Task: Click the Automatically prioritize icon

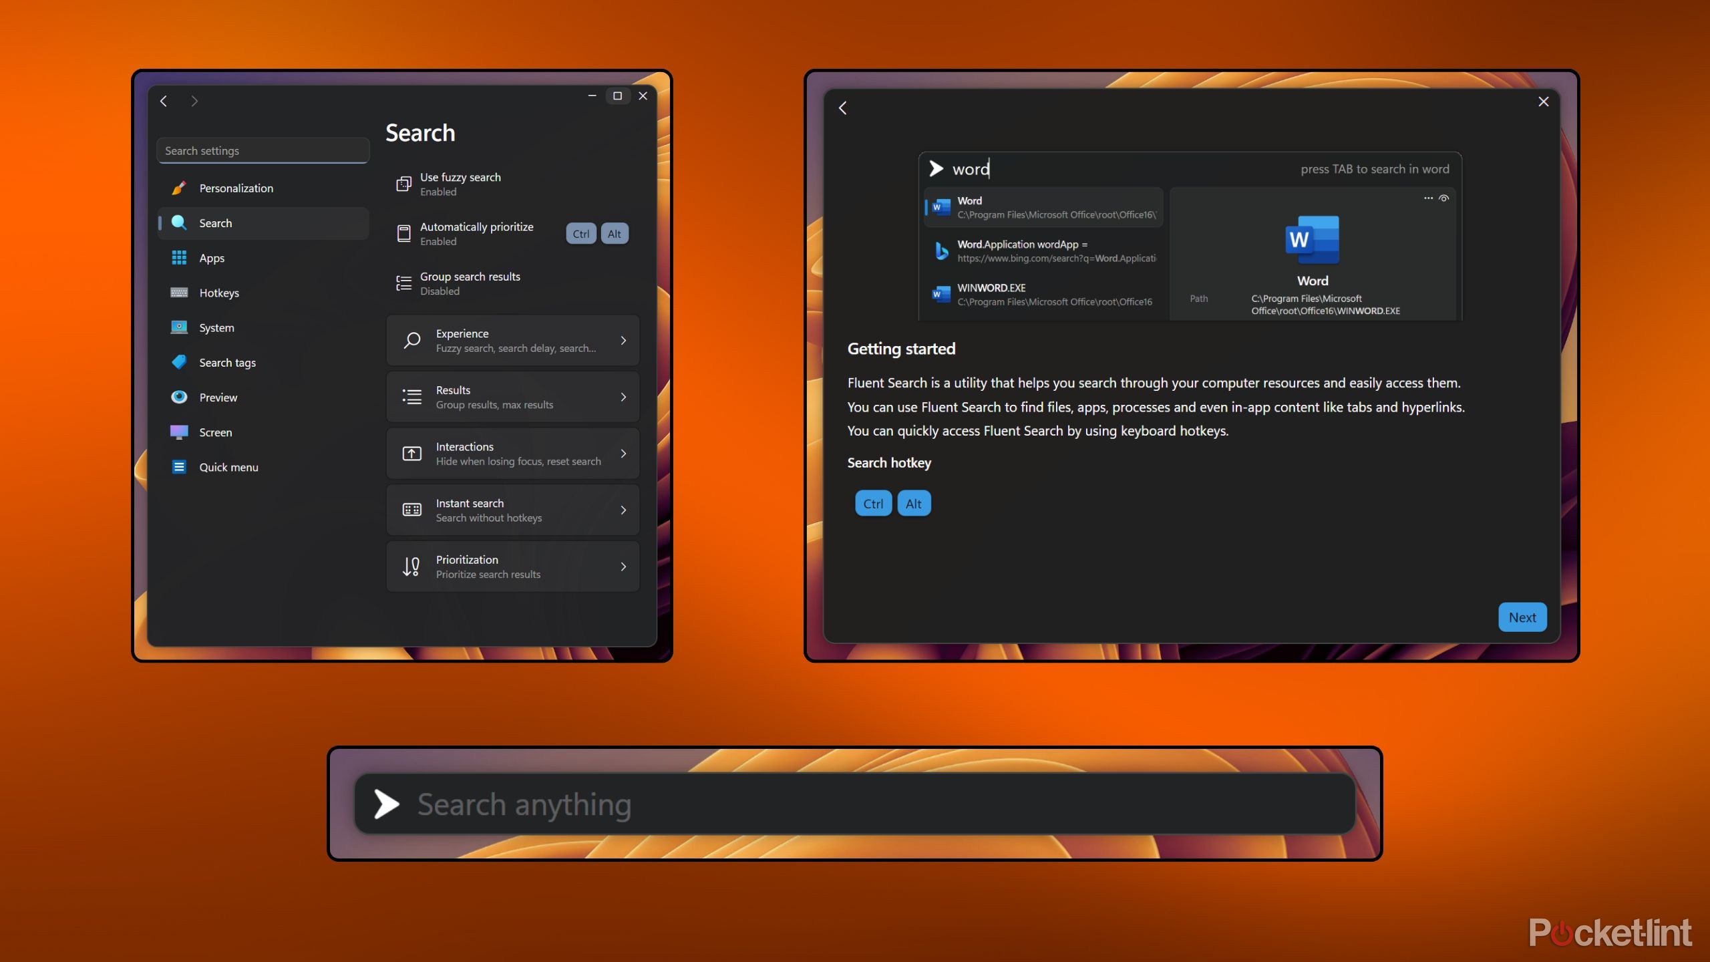Action: click(x=403, y=233)
